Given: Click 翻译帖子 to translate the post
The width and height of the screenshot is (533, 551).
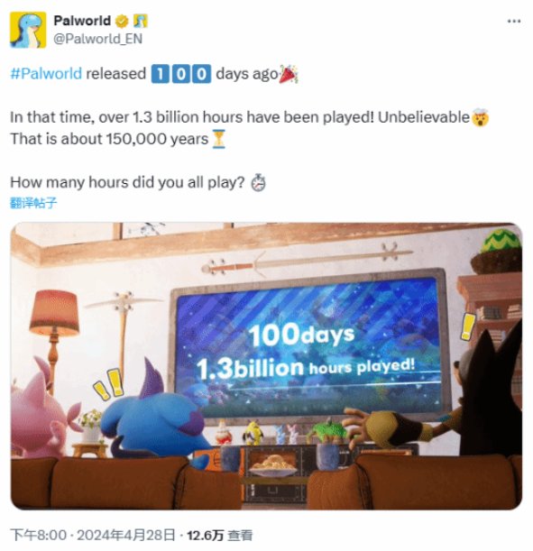Looking at the screenshot, I should (33, 203).
